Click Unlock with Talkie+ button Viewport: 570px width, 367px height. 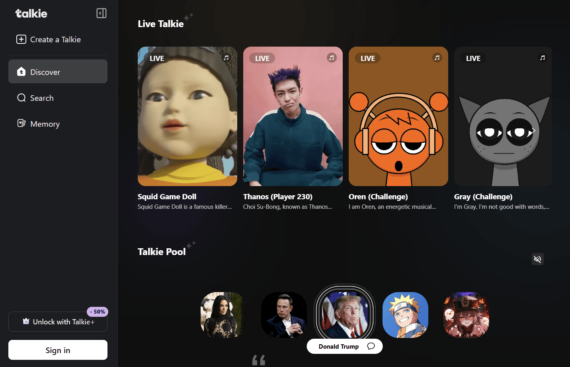coord(58,322)
